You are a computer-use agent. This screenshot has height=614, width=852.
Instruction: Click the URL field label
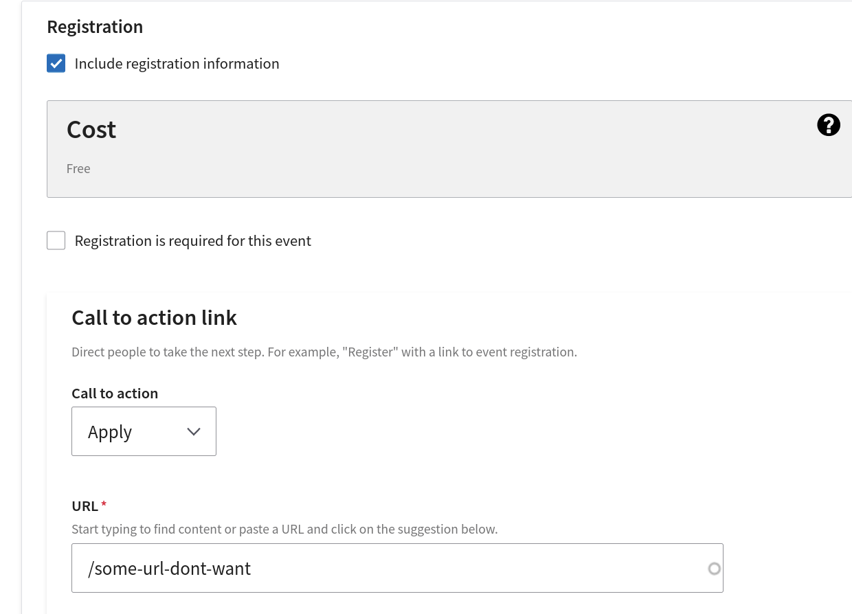[85, 506]
